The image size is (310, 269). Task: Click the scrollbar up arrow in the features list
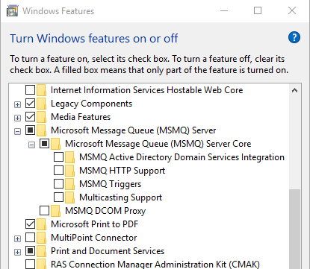294,90
